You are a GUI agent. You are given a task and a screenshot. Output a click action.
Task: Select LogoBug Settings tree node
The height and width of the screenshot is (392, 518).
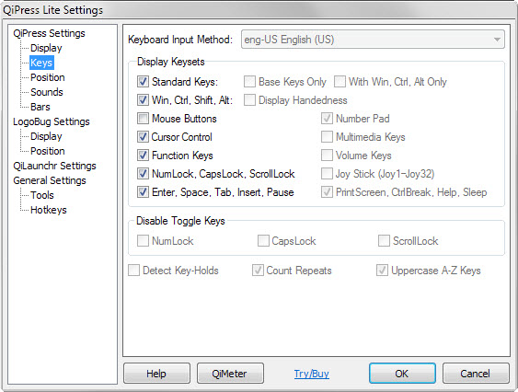(52, 121)
